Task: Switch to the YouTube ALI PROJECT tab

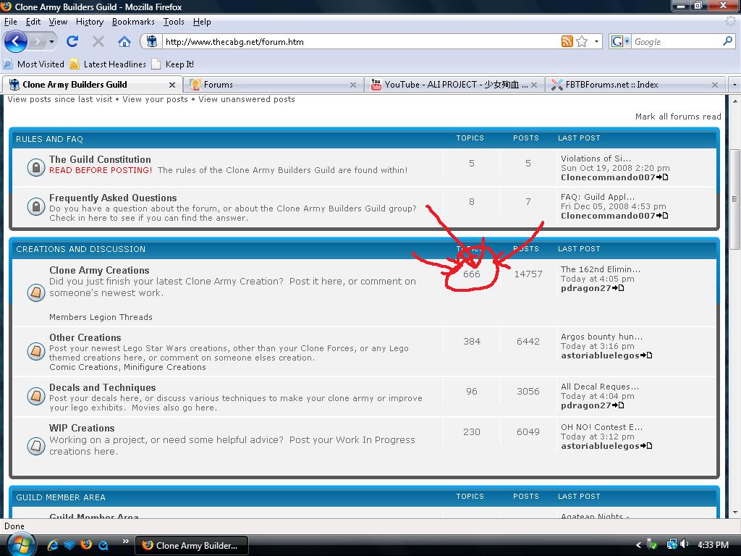Action: (x=454, y=85)
